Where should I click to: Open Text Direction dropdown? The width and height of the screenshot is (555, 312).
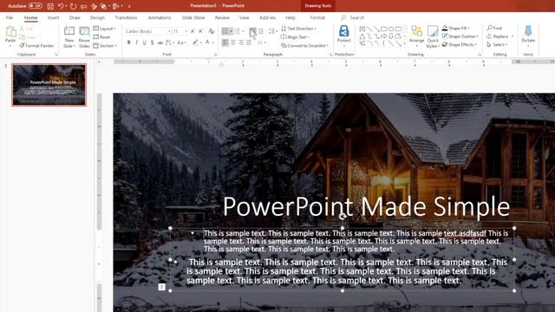[298, 29]
